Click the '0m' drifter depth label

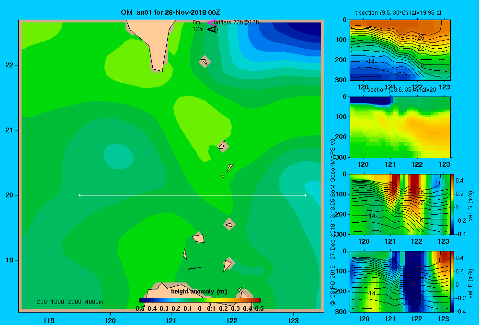coord(196,22)
